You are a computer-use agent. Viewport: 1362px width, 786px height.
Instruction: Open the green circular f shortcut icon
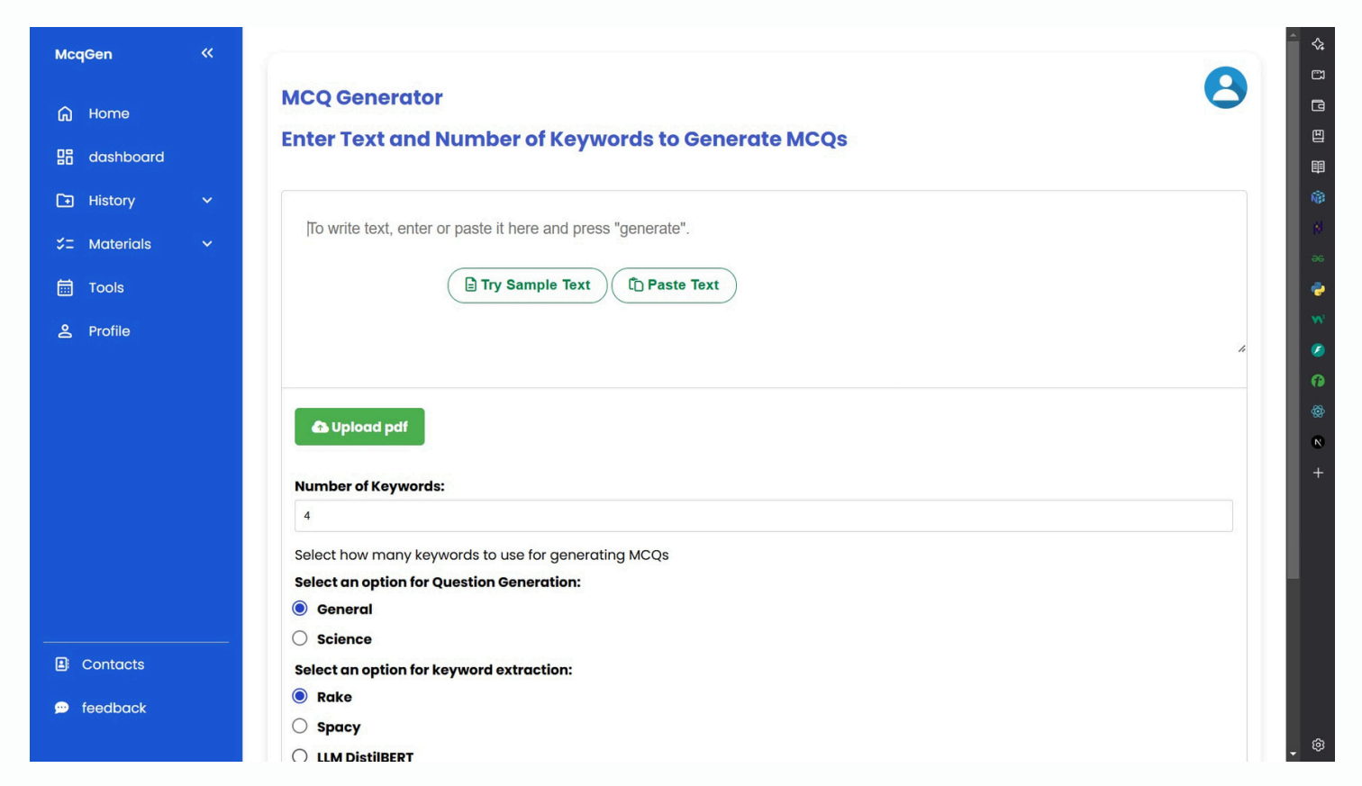pos(1318,381)
